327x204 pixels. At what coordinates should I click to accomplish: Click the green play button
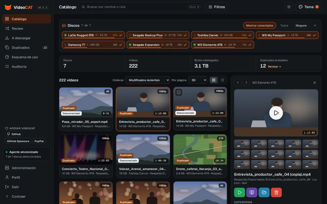(240, 193)
